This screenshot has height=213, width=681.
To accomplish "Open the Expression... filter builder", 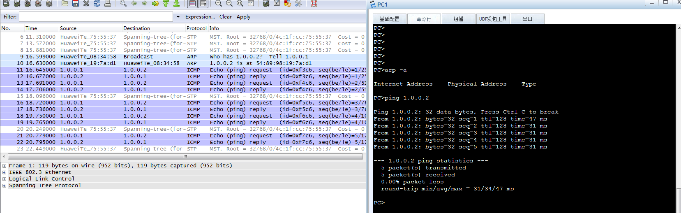I will [x=200, y=17].
